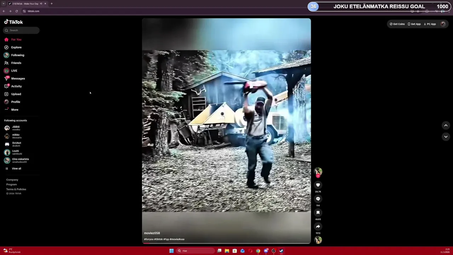The width and height of the screenshot is (453, 255).
Task: Open Steam from the taskbar
Action: point(281,251)
